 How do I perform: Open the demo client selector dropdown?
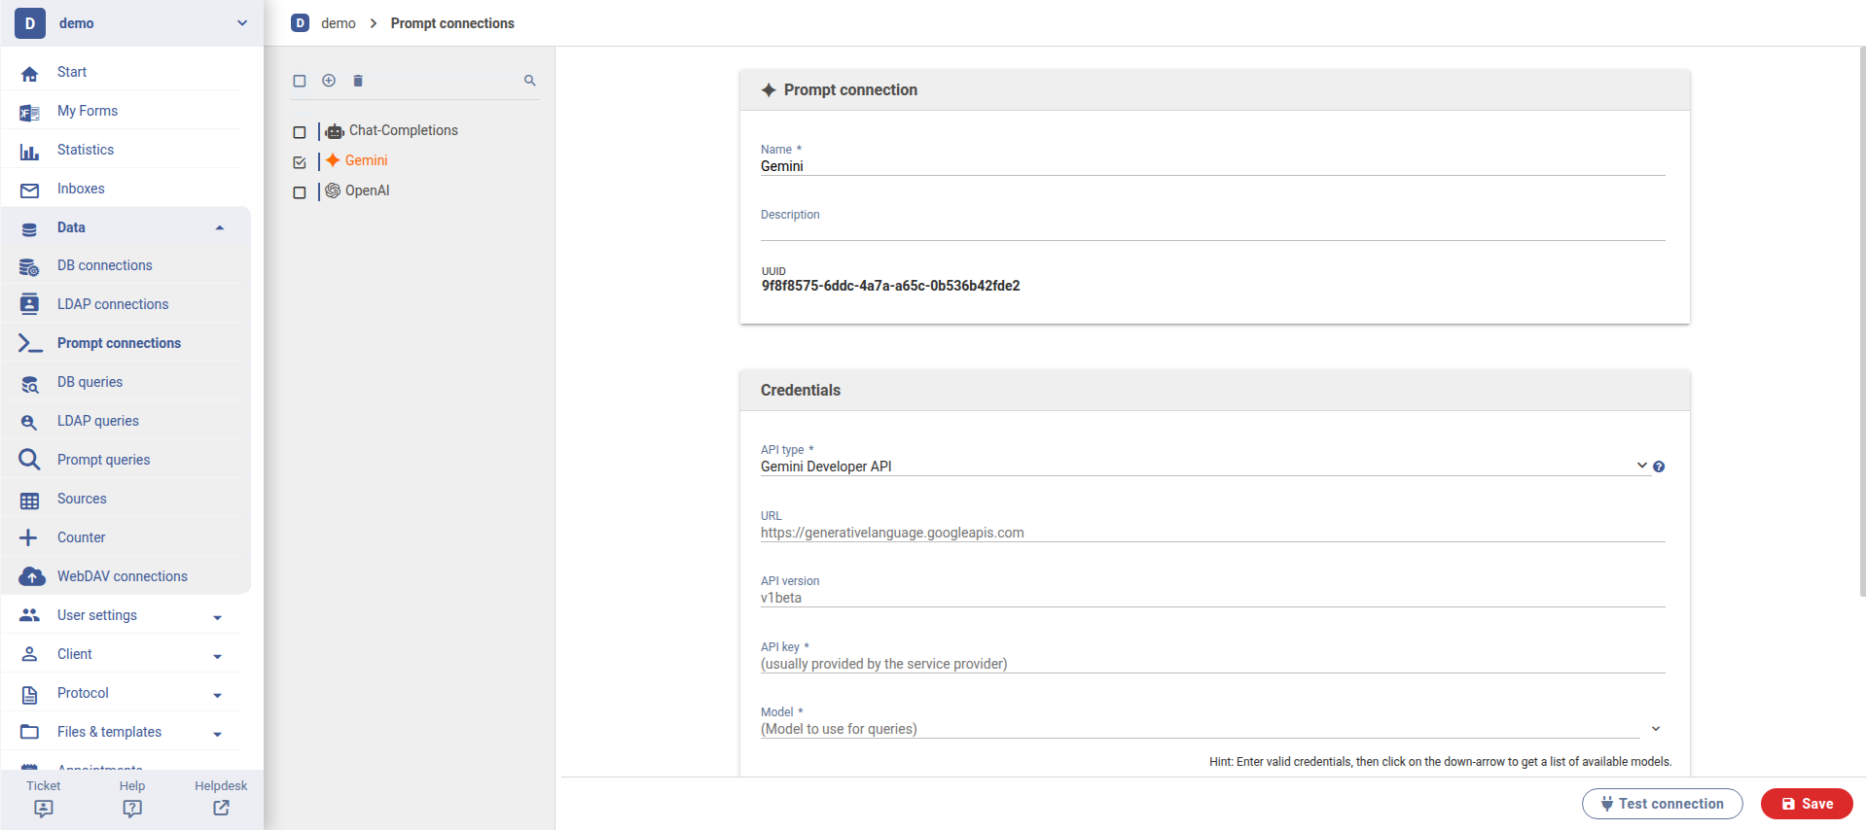tap(242, 23)
